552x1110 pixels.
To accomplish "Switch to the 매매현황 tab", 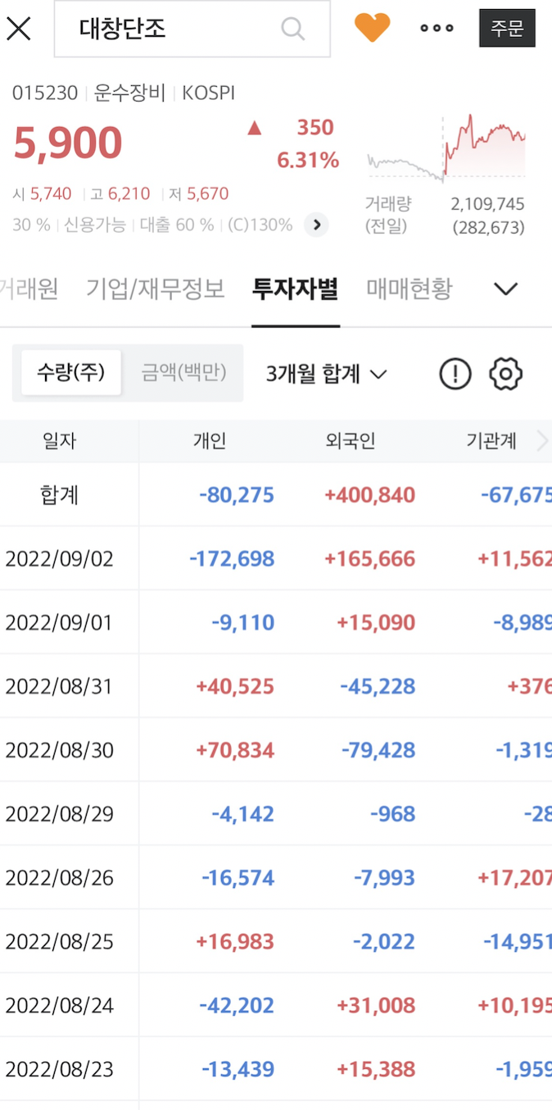I will [409, 289].
